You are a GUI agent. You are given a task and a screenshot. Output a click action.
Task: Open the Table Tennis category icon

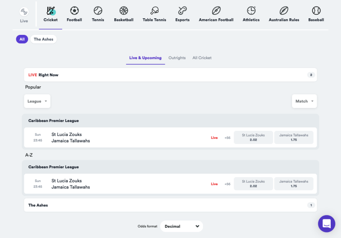[x=154, y=11]
